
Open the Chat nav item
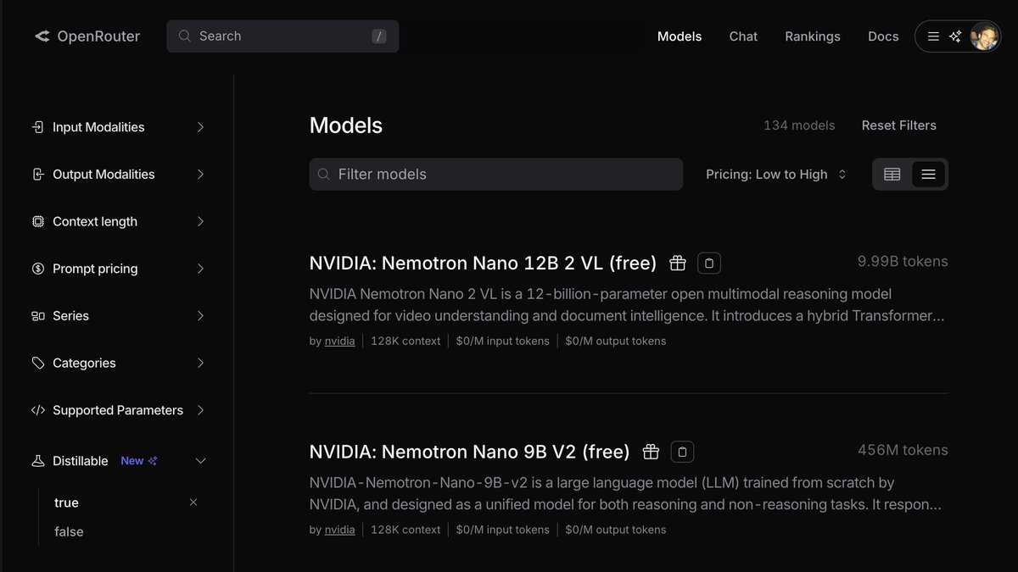coord(743,36)
